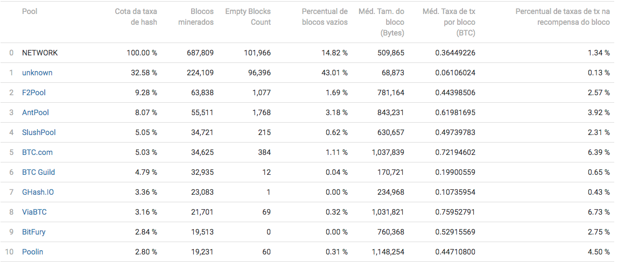Image resolution: width=625 pixels, height=262 pixels.
Task: Select BTC.com hash share 5.03 %
Action: pyautogui.click(x=146, y=152)
